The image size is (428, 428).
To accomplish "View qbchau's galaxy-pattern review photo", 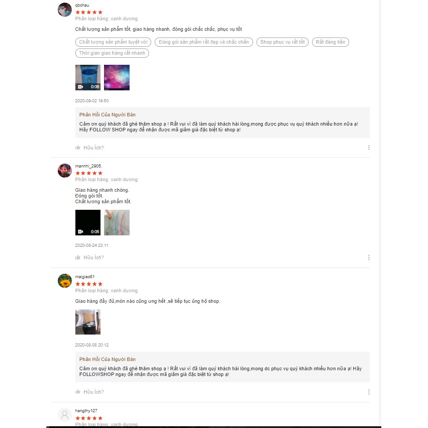I will pos(117,78).
